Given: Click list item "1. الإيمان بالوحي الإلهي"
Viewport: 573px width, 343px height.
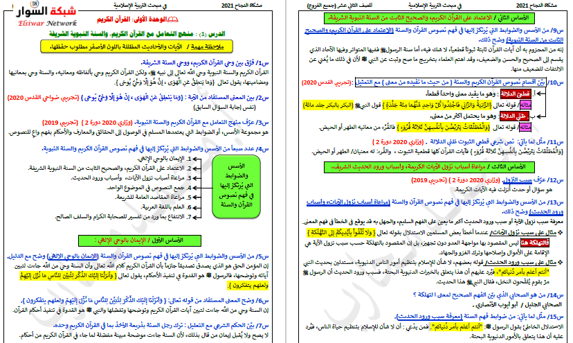Looking at the screenshot, I should click(164, 159).
